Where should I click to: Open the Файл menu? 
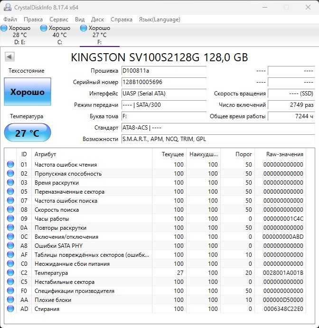[x=10, y=19]
